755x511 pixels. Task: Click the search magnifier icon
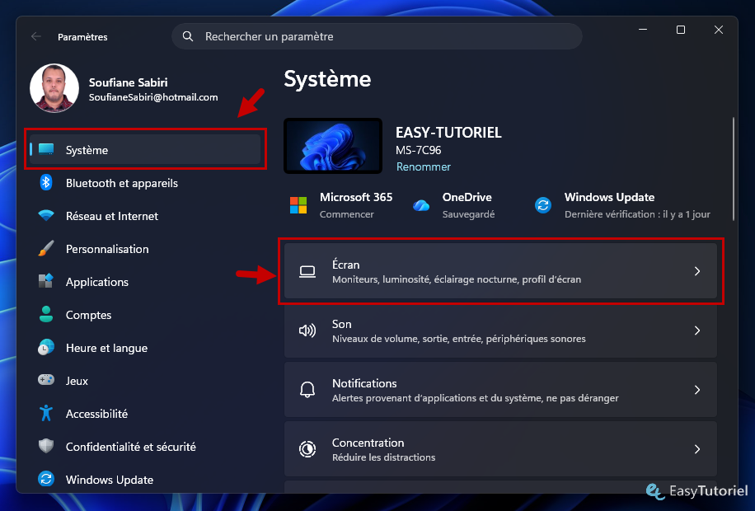188,36
